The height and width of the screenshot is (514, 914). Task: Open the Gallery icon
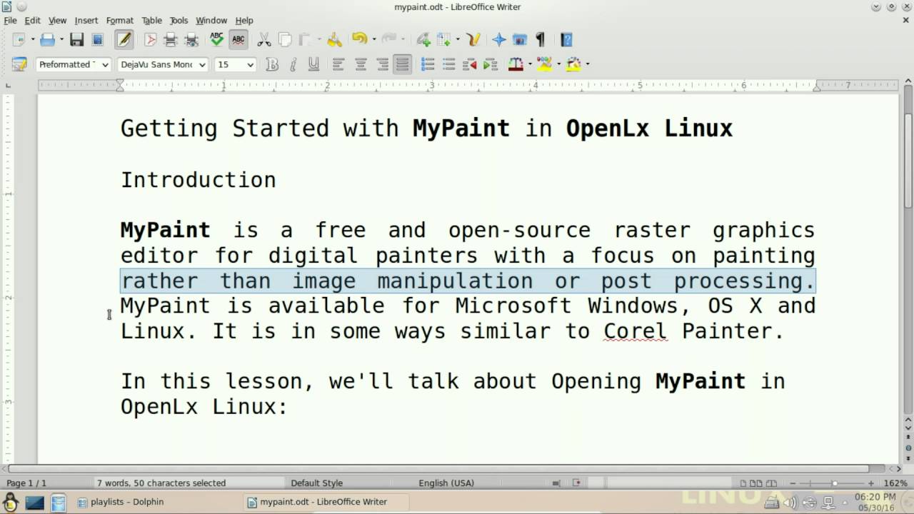coord(520,40)
